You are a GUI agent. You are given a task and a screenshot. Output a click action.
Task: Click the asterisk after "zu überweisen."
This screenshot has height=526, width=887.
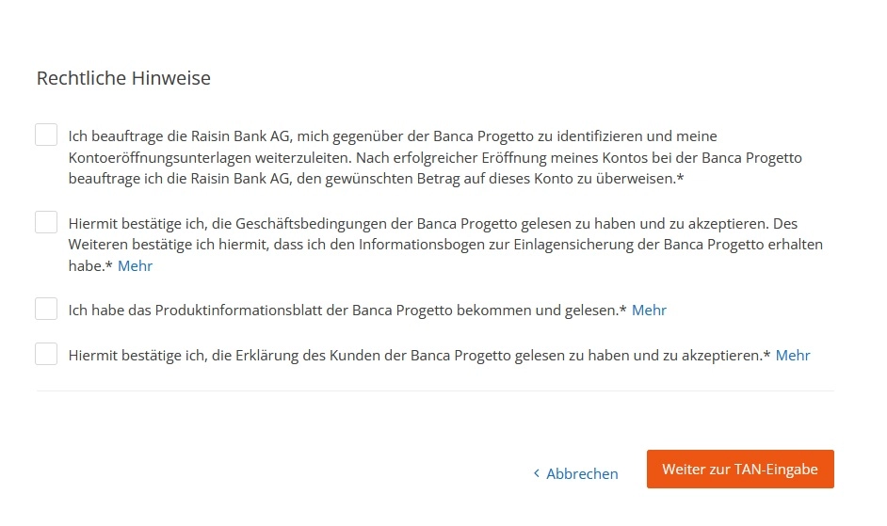tap(680, 180)
